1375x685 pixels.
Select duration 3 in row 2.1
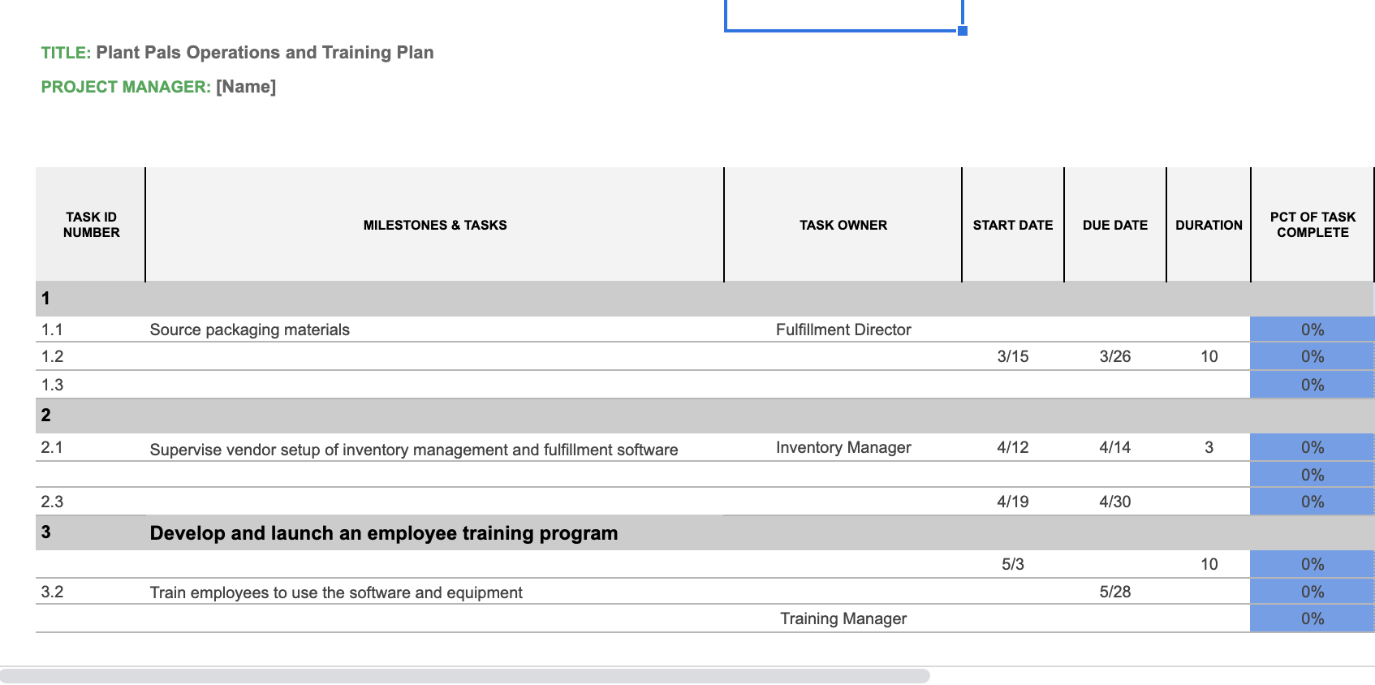1209,447
